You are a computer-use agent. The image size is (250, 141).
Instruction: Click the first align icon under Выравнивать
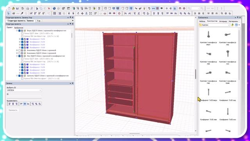coord(9,104)
